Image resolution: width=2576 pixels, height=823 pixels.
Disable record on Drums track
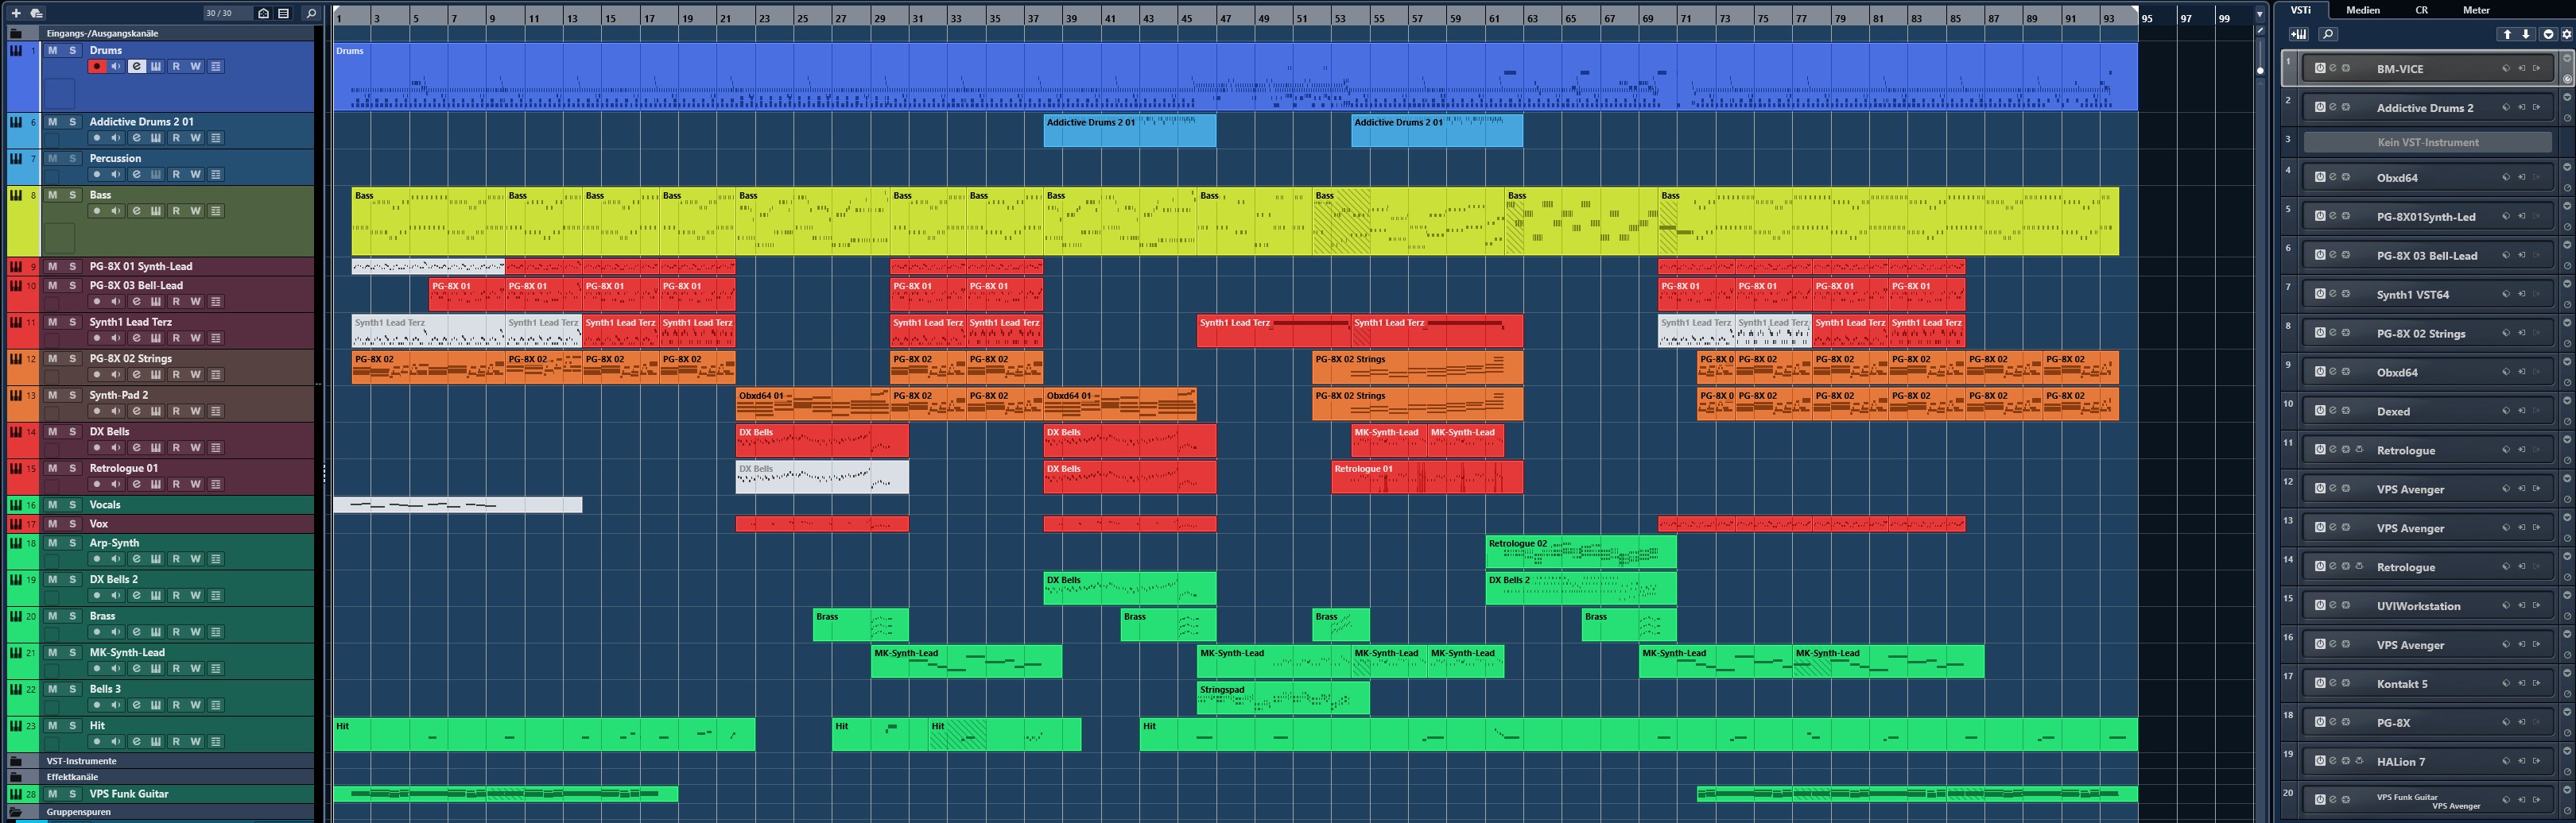point(97,66)
